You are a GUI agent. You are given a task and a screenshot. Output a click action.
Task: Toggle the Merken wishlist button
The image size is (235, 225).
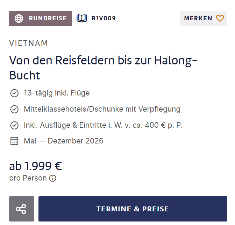(x=203, y=18)
